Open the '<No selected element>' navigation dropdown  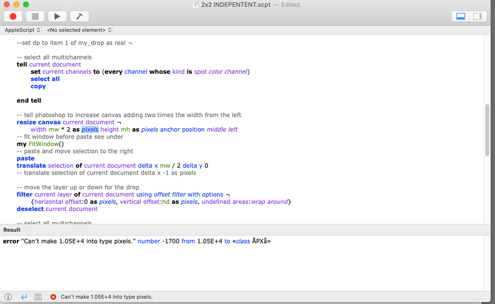78,30
